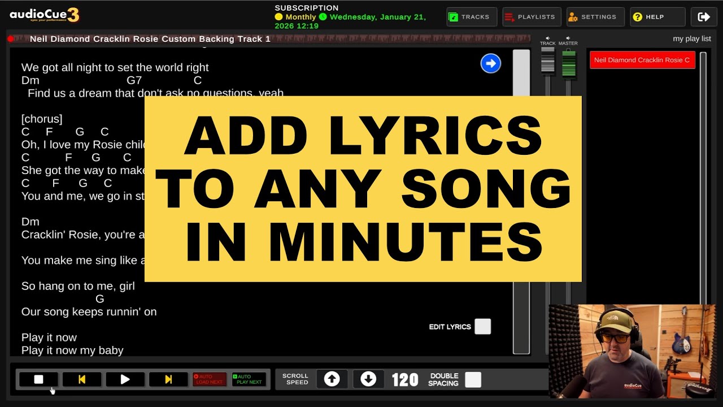Skip to the previous track

(82, 379)
